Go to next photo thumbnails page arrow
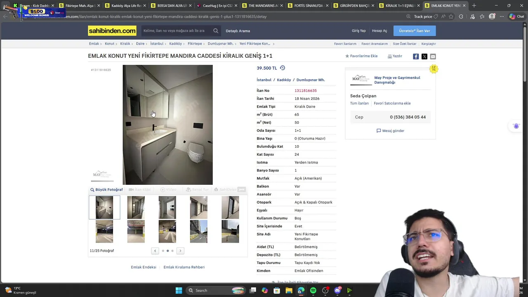Image resolution: width=528 pixels, height=297 pixels. (180, 251)
